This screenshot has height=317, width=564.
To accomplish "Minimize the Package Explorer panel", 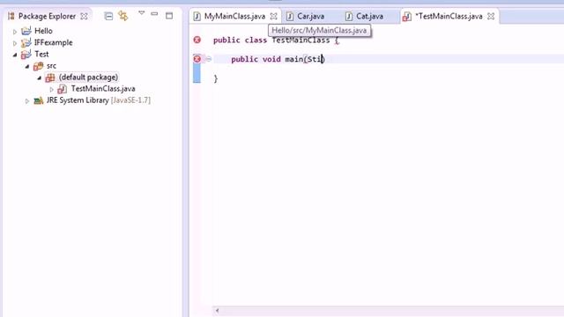I will tap(154, 14).
